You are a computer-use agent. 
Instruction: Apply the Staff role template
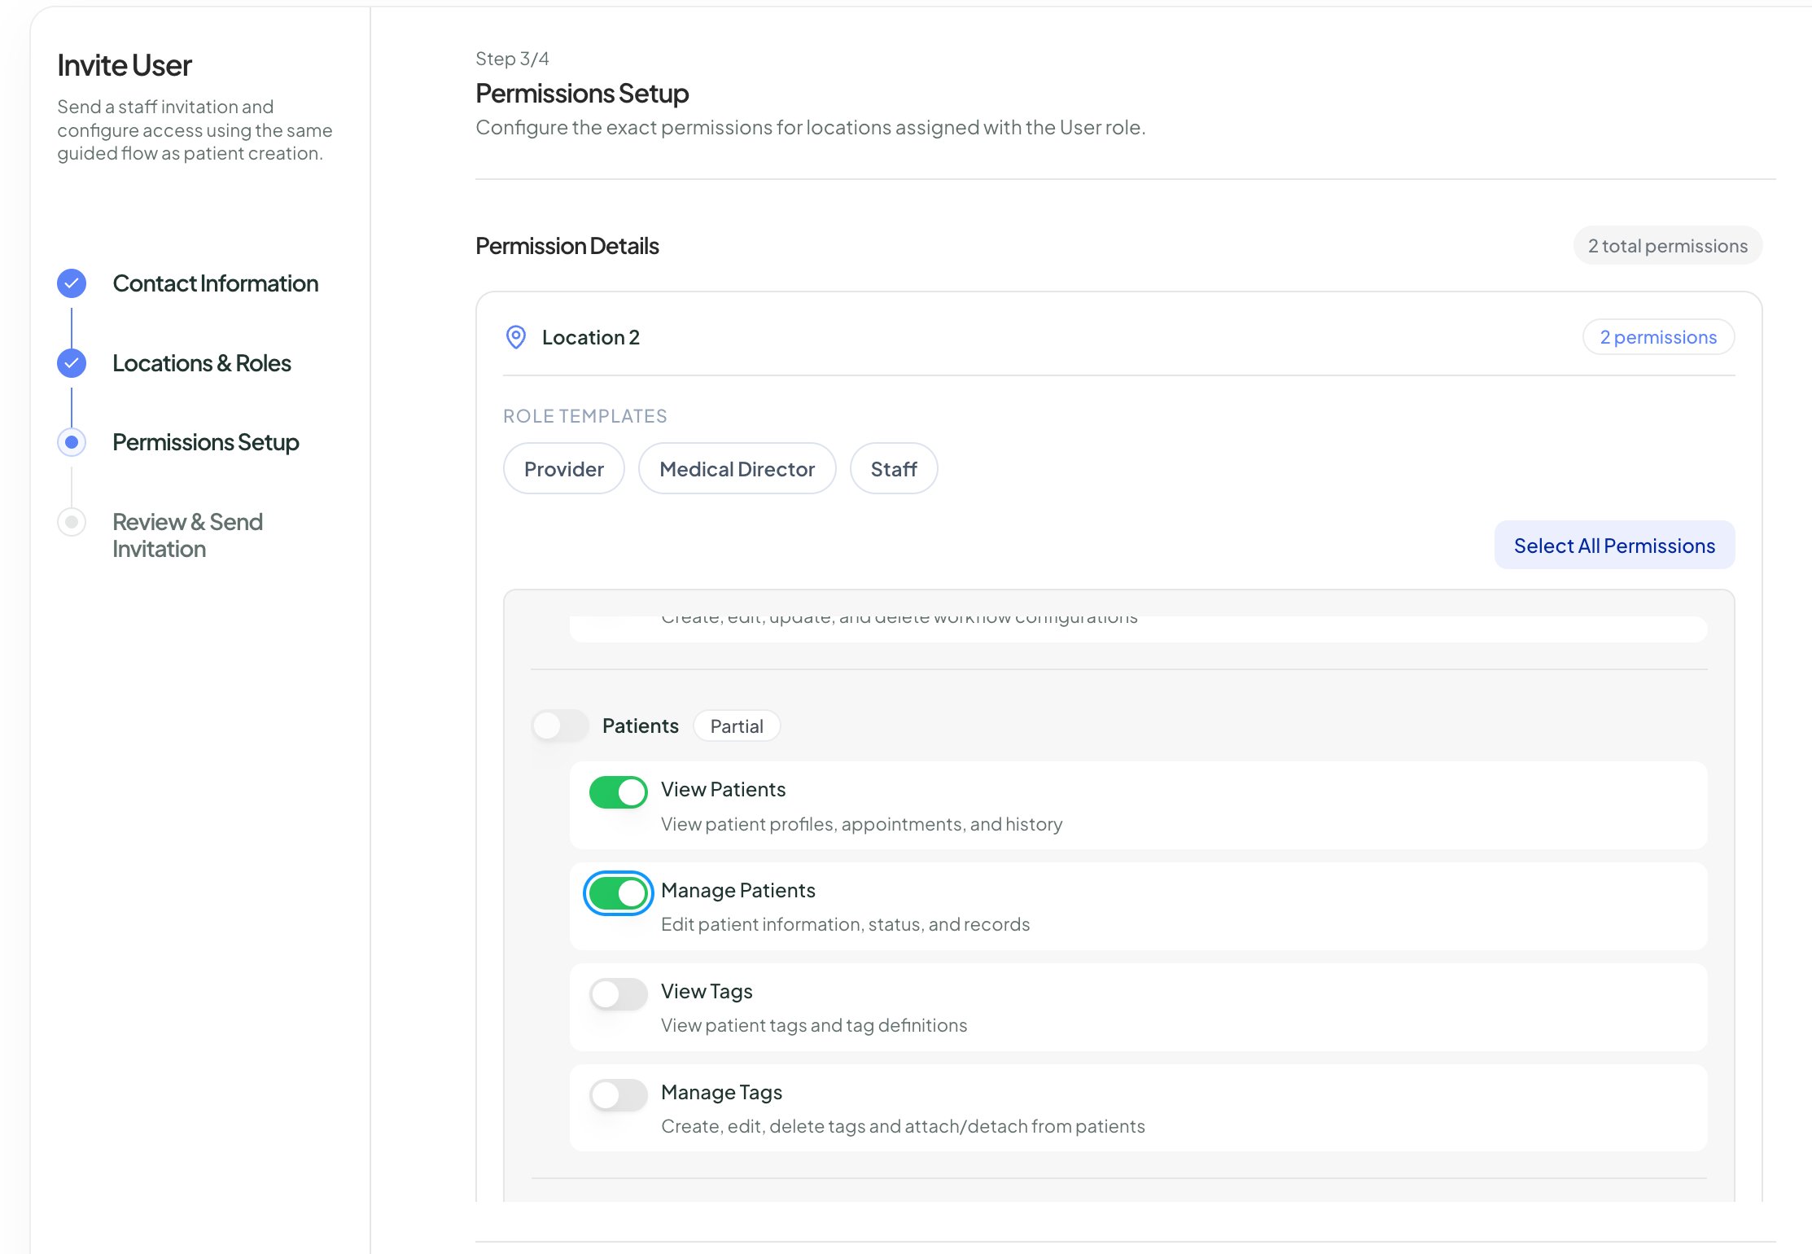(x=894, y=469)
